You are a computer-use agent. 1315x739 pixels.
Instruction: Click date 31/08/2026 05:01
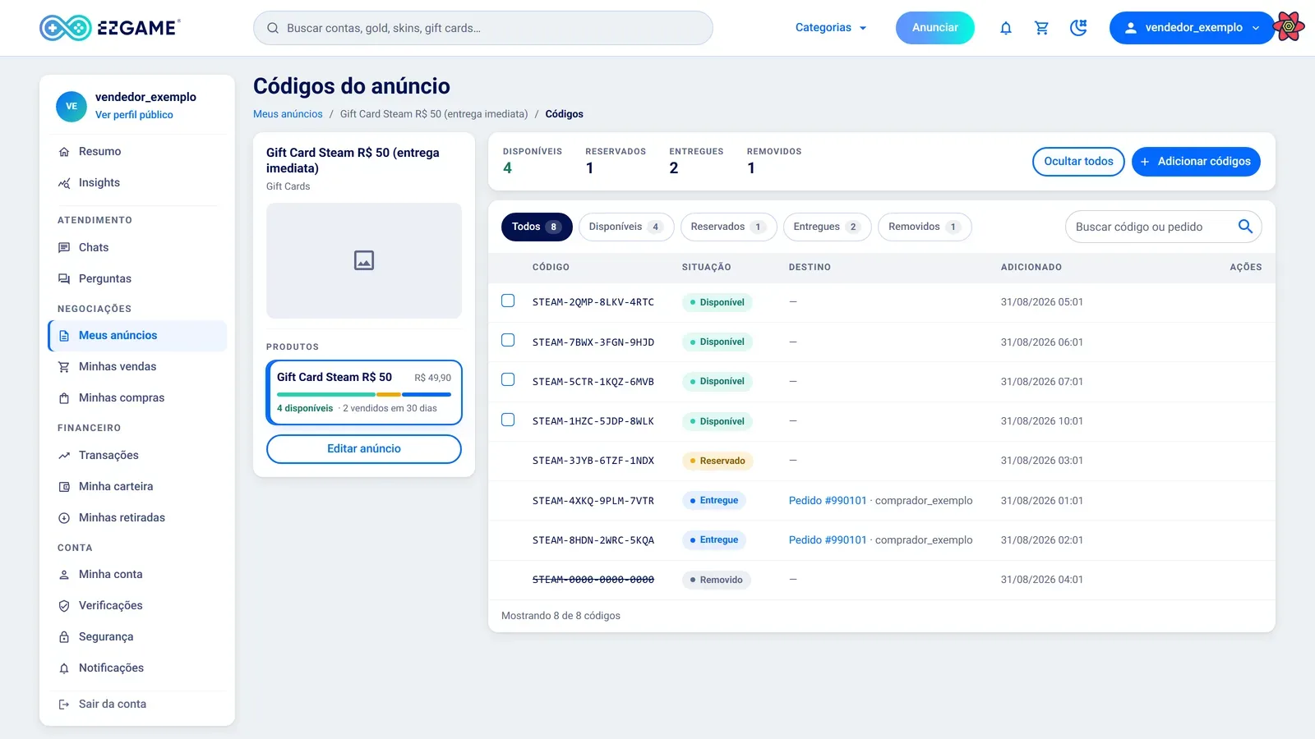(x=1041, y=302)
